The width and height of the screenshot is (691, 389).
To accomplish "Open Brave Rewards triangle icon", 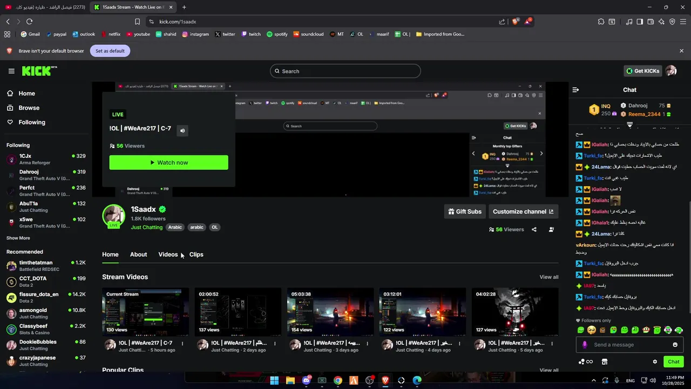I will tap(528, 22).
